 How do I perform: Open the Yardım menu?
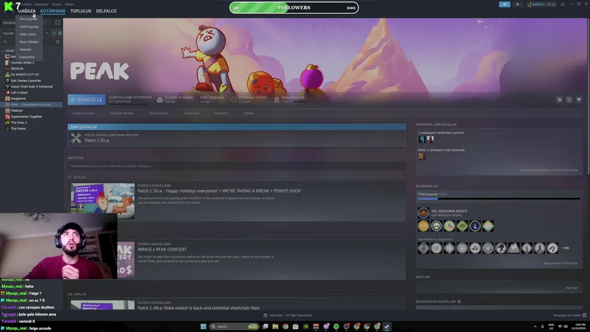coord(69,4)
